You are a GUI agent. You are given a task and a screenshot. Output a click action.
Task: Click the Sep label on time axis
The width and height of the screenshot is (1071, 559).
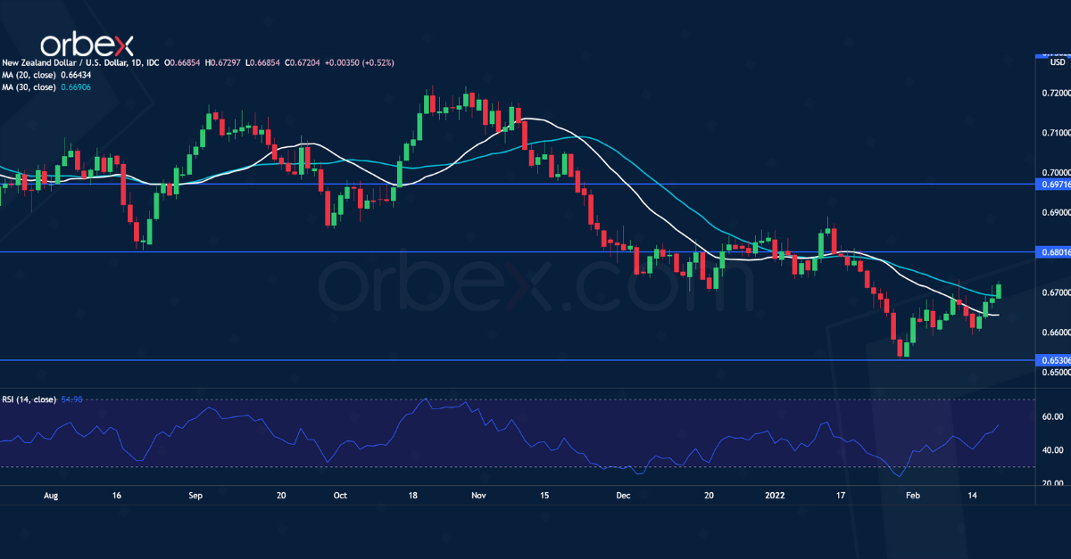tap(196, 494)
